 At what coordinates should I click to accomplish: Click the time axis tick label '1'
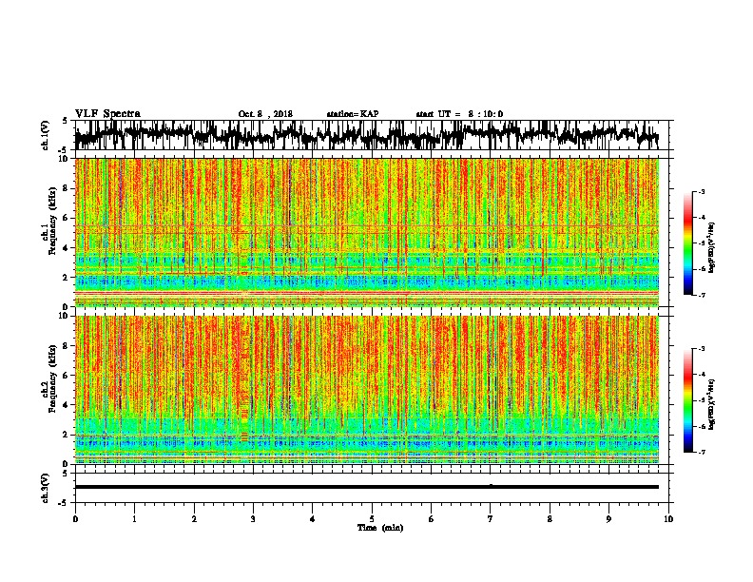134,519
